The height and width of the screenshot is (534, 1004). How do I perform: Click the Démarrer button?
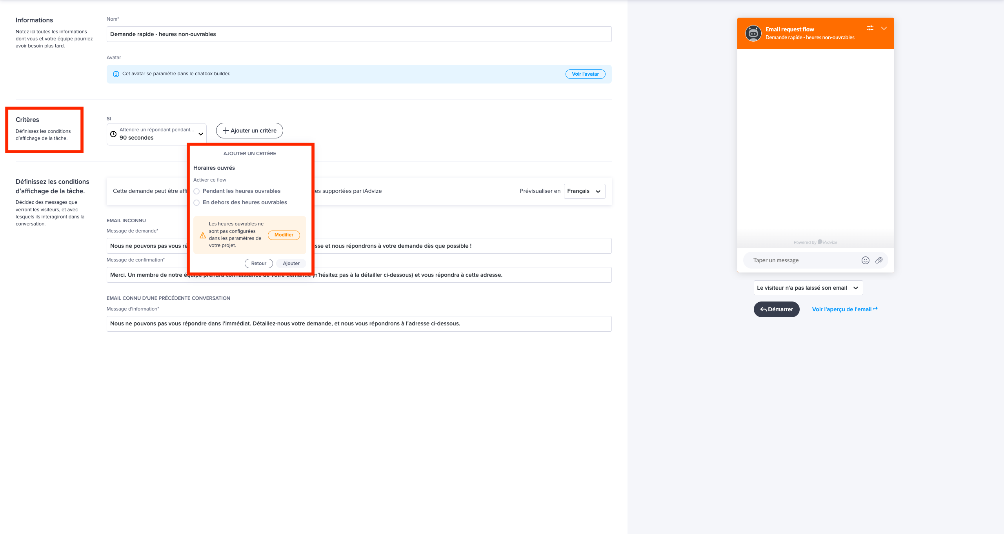point(777,309)
